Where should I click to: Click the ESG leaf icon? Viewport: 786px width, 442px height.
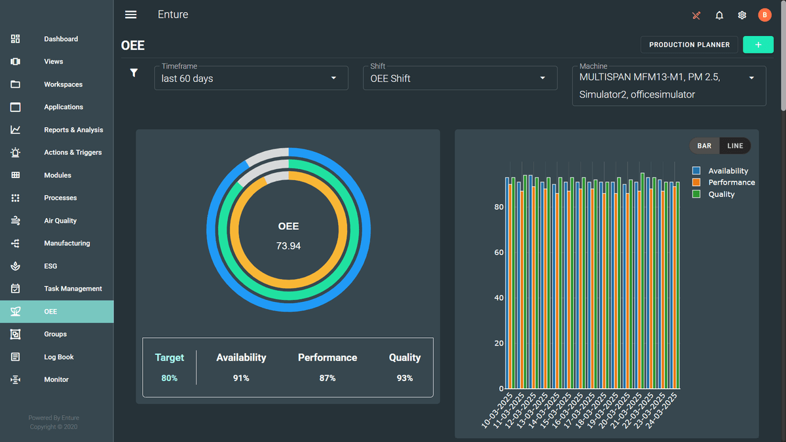point(15,266)
